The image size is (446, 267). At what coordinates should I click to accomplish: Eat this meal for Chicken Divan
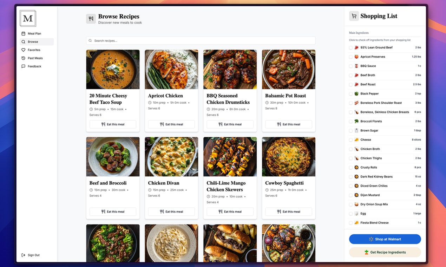coord(171,212)
